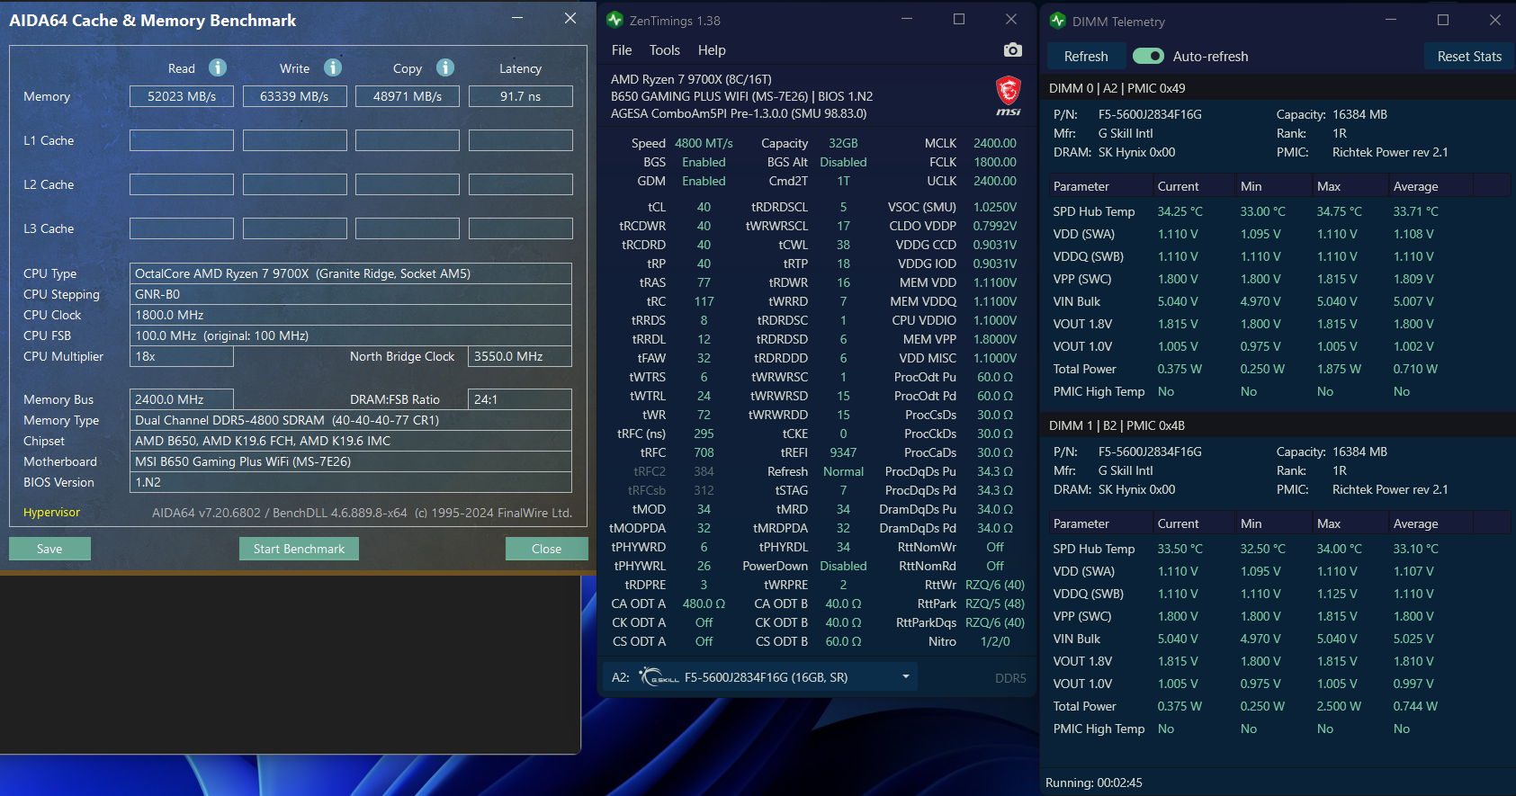Click the info icon next to Write
Screen dimensions: 1516x796
pos(333,67)
